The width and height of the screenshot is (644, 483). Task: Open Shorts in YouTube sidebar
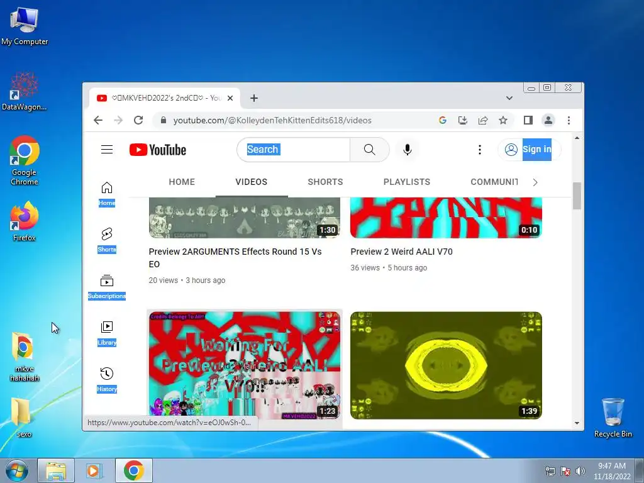click(x=107, y=240)
